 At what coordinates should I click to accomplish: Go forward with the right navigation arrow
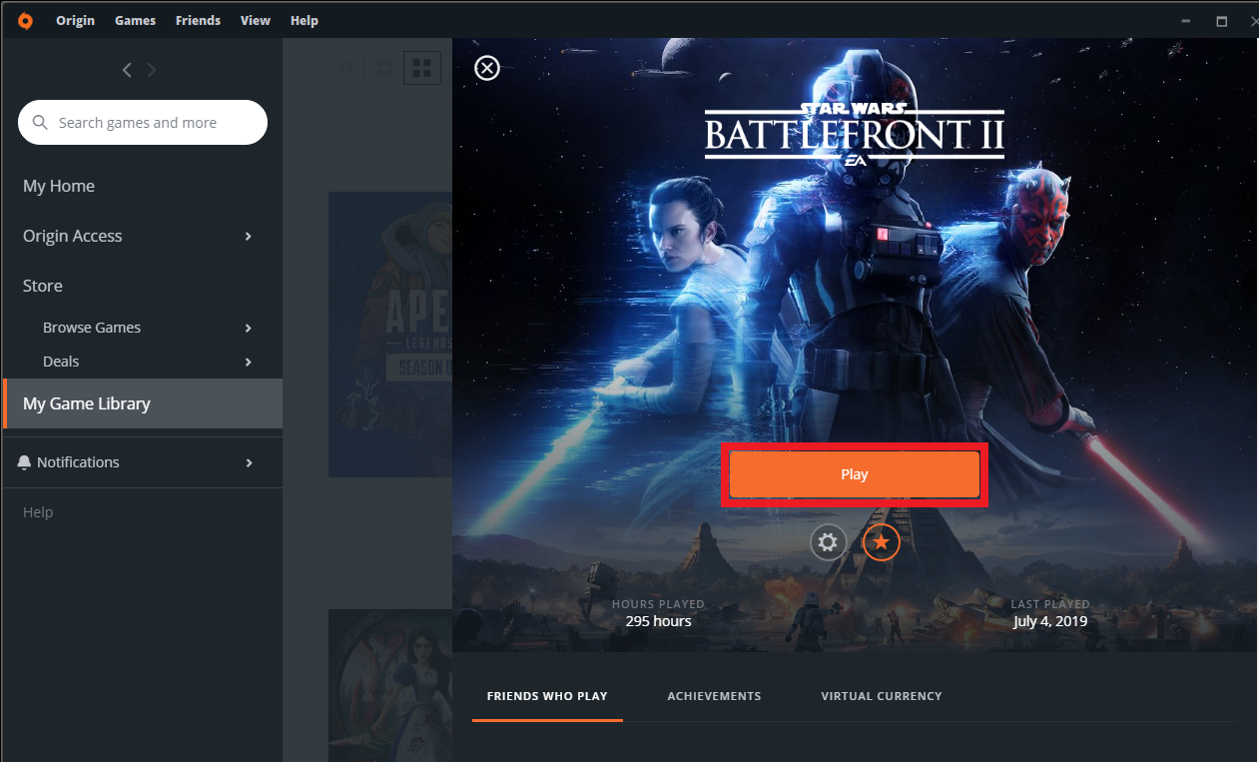[x=152, y=70]
